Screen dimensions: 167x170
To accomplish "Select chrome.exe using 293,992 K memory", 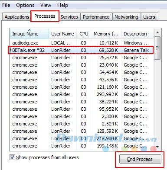I will point(82,94).
